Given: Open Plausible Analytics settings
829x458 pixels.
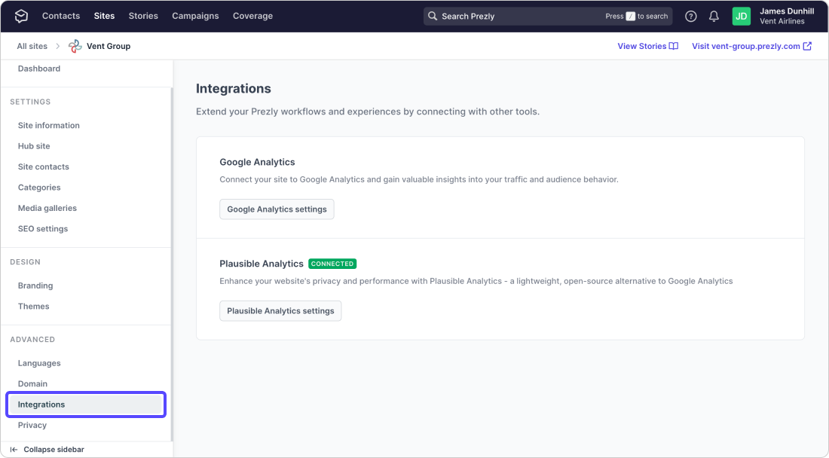Looking at the screenshot, I should point(281,310).
